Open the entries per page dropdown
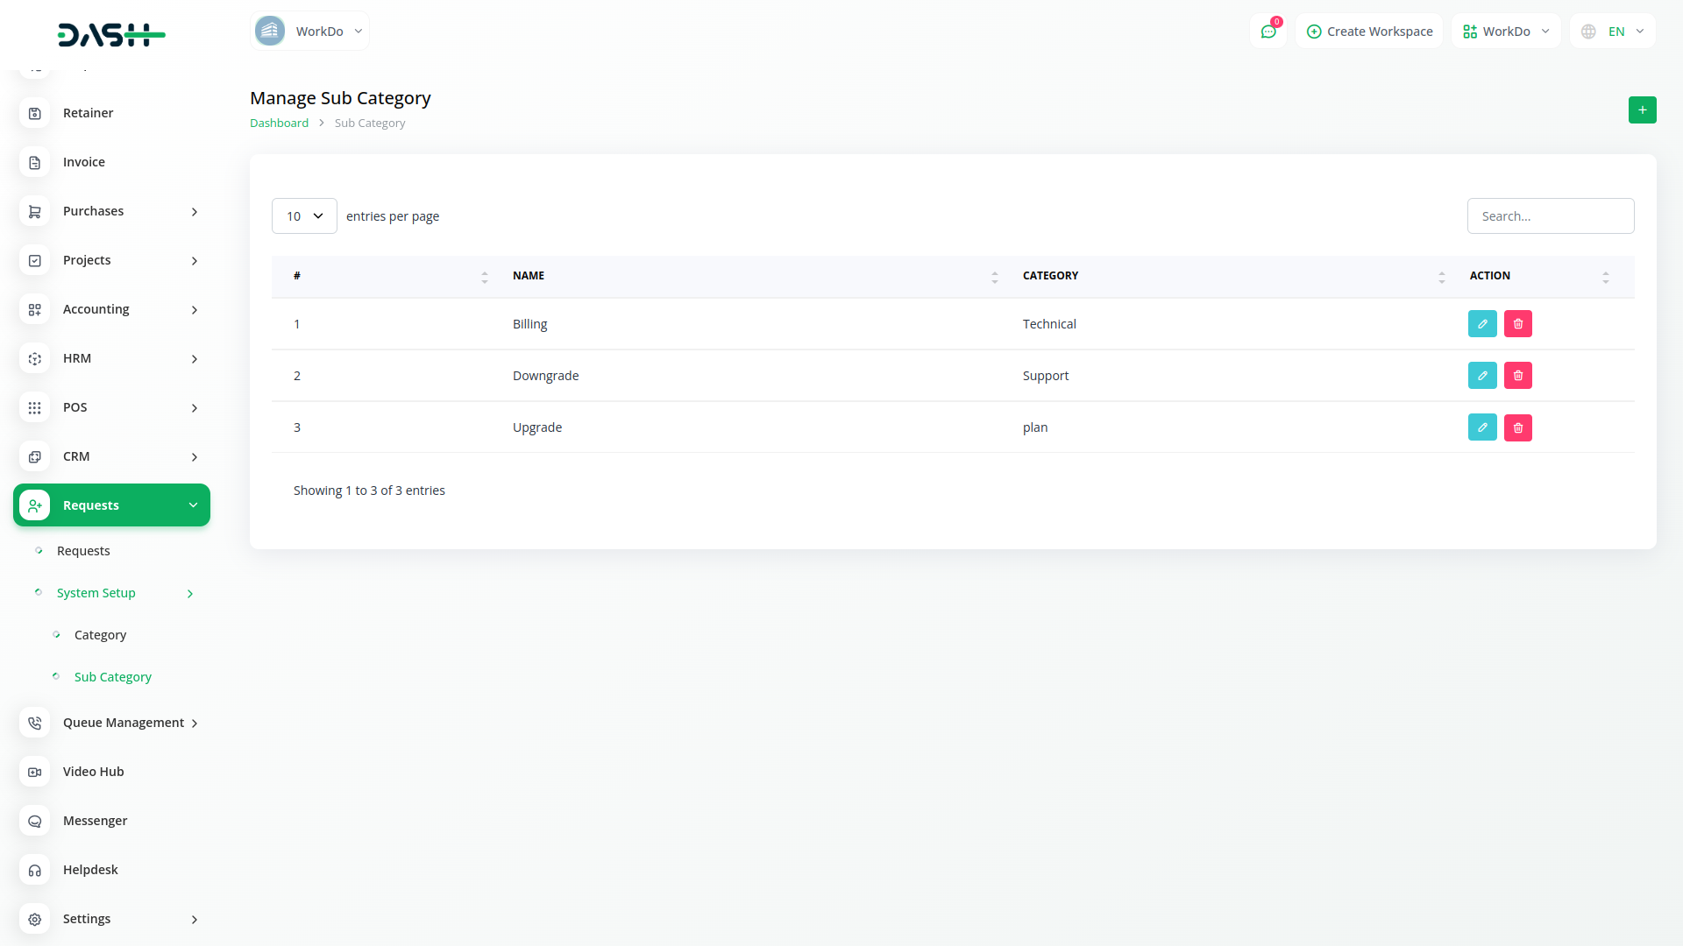The height and width of the screenshot is (946, 1683). pos(304,216)
